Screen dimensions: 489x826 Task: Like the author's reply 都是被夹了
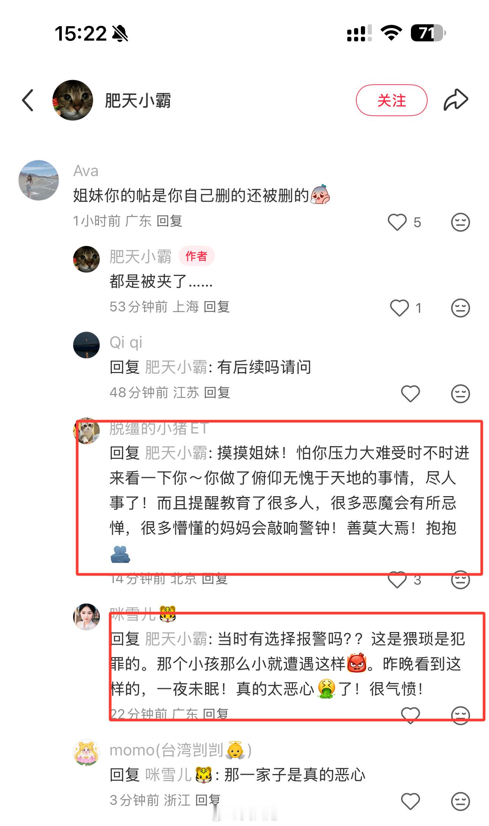pyautogui.click(x=400, y=308)
